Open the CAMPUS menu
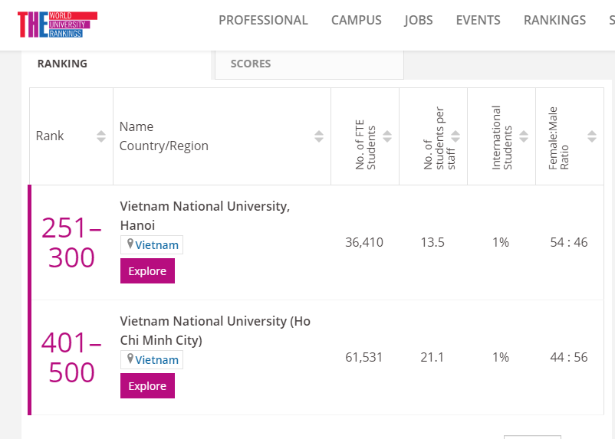This screenshot has height=439, width=615. click(356, 20)
